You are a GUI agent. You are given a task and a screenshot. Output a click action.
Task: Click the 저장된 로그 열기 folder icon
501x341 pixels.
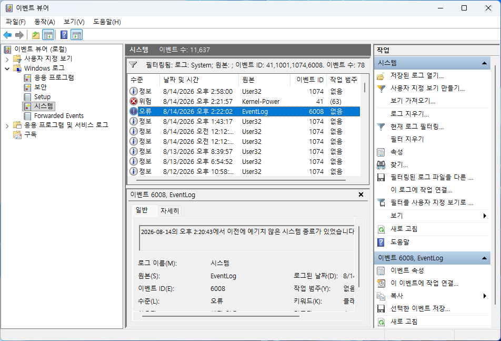point(380,76)
